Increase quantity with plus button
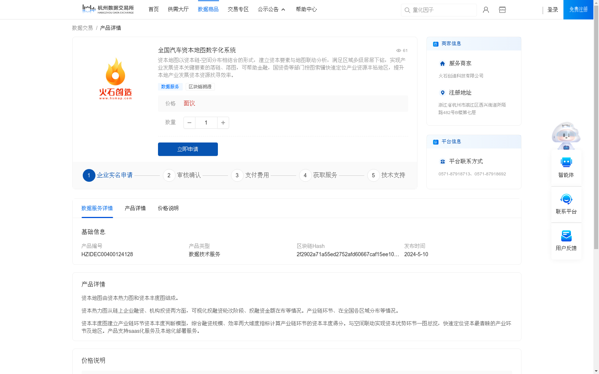The width and height of the screenshot is (599, 374). click(223, 123)
